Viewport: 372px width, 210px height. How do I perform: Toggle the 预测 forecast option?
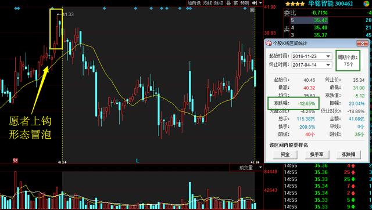245,3
